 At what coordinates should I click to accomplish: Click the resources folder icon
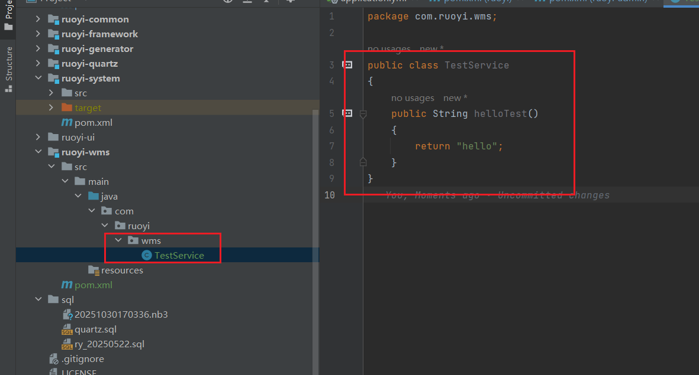point(94,270)
